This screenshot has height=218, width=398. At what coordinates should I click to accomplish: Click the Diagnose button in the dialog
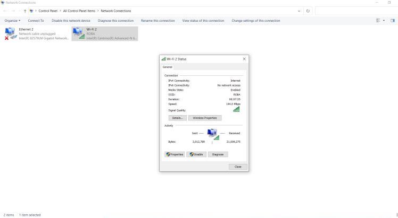click(x=218, y=154)
